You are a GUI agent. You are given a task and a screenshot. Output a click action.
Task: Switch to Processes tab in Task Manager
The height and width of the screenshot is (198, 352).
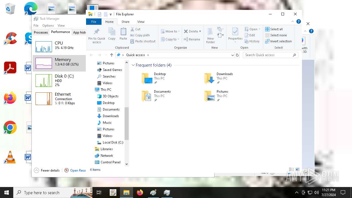tap(41, 32)
